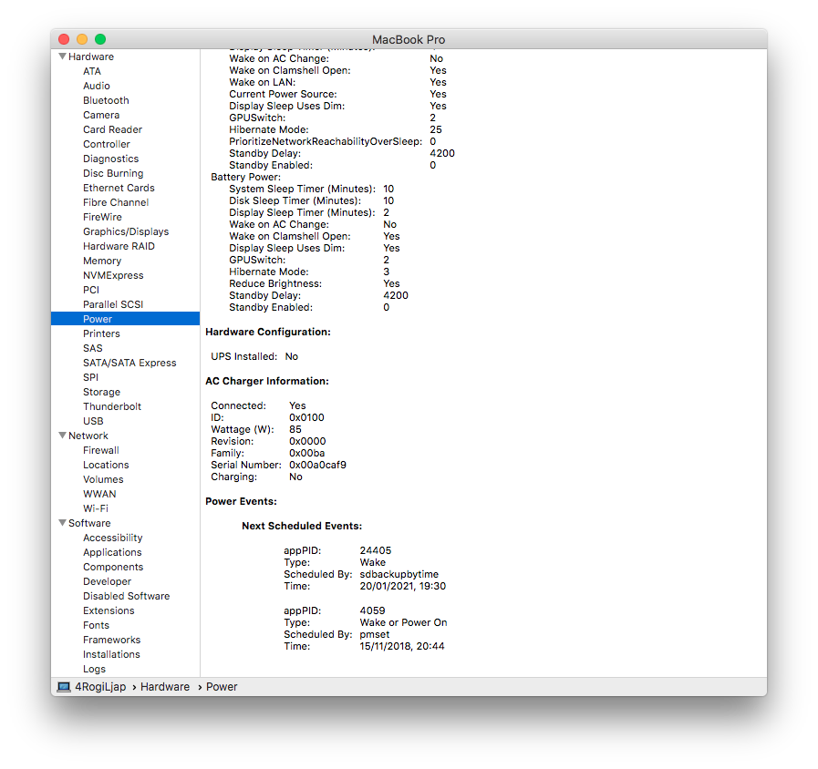The image size is (818, 769).
Task: Click the laptop icon in path bar
Action: click(x=64, y=687)
